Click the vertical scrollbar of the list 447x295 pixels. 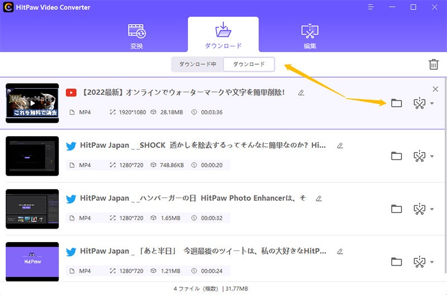[x=445, y=175]
